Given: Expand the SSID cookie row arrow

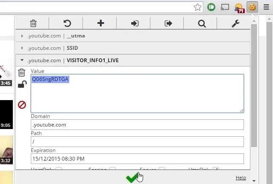Looking at the screenshot, I should tap(22, 48).
